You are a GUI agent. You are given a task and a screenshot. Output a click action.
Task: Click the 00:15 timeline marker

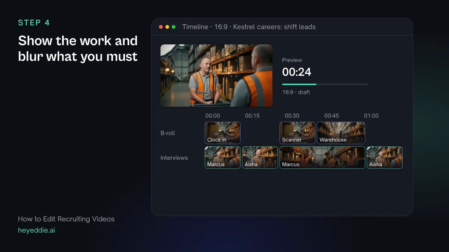(x=252, y=116)
